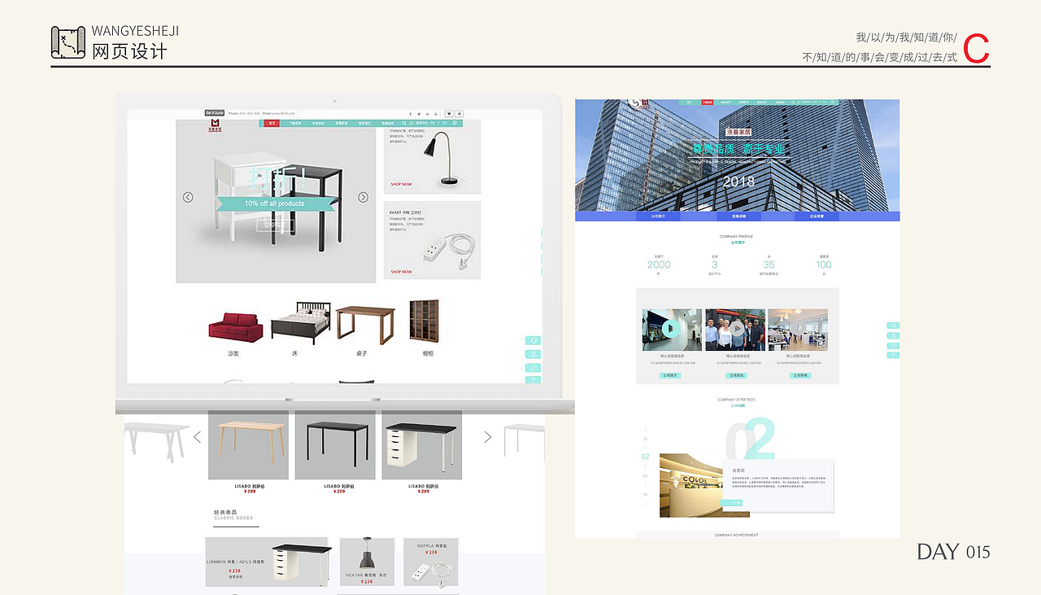Open the LISABO desk with white drawers

coord(422,445)
